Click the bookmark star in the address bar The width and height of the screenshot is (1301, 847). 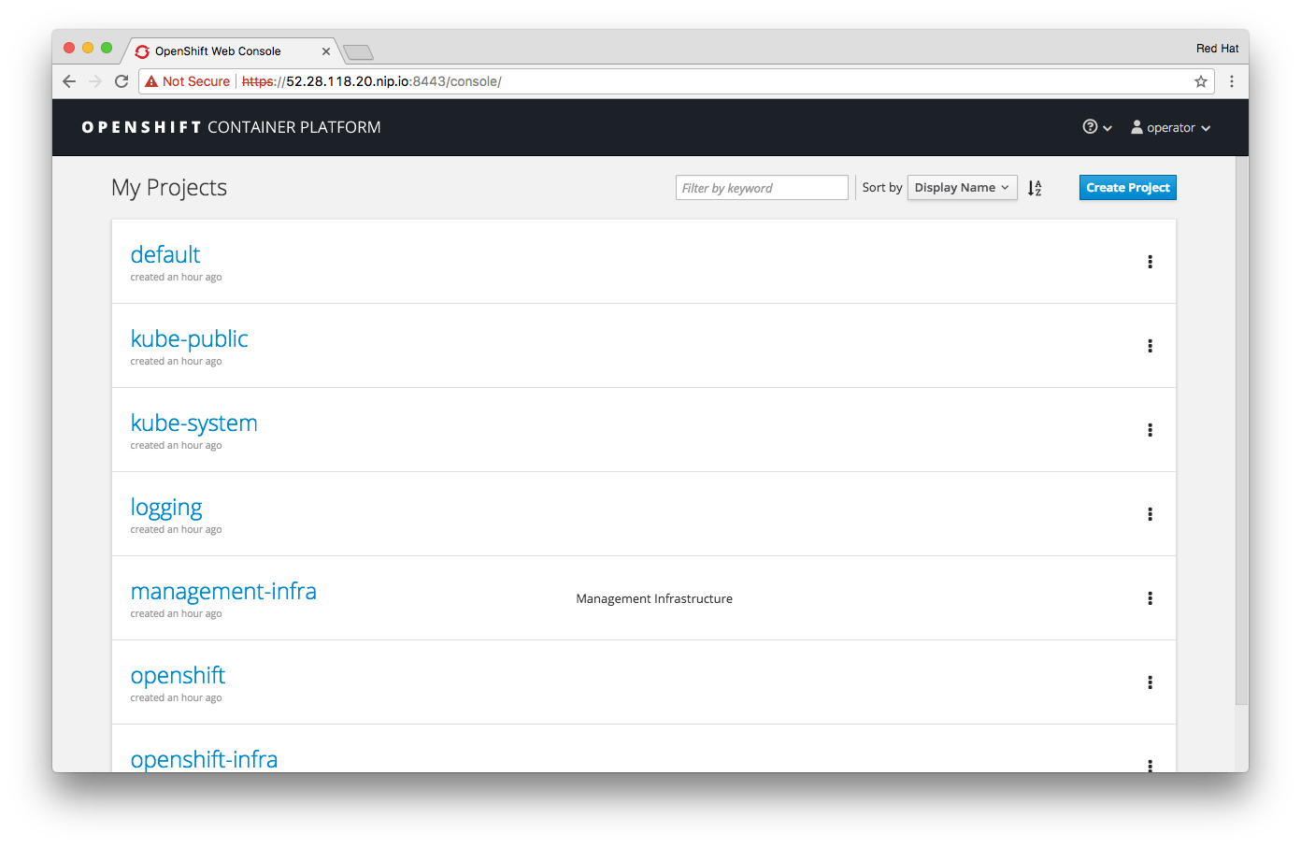point(1200,81)
